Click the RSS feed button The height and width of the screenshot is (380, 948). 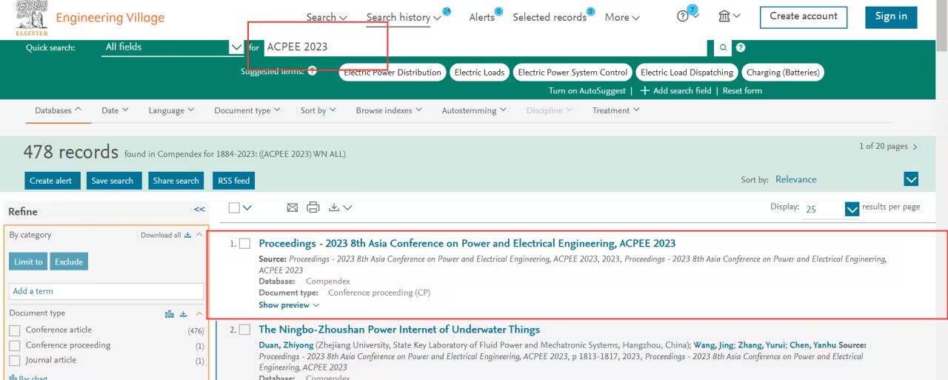click(x=234, y=180)
